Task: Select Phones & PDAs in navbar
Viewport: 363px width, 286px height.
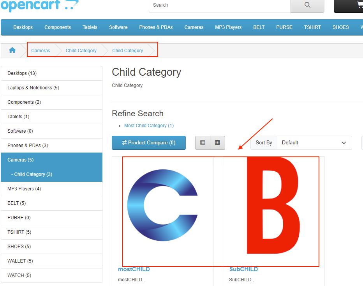Action: pos(156,27)
